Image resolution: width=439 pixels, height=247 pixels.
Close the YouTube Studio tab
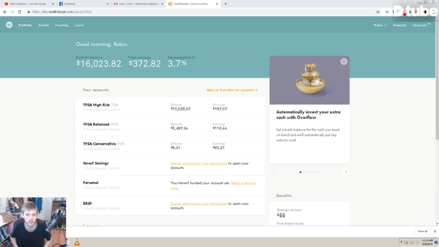click(53, 4)
